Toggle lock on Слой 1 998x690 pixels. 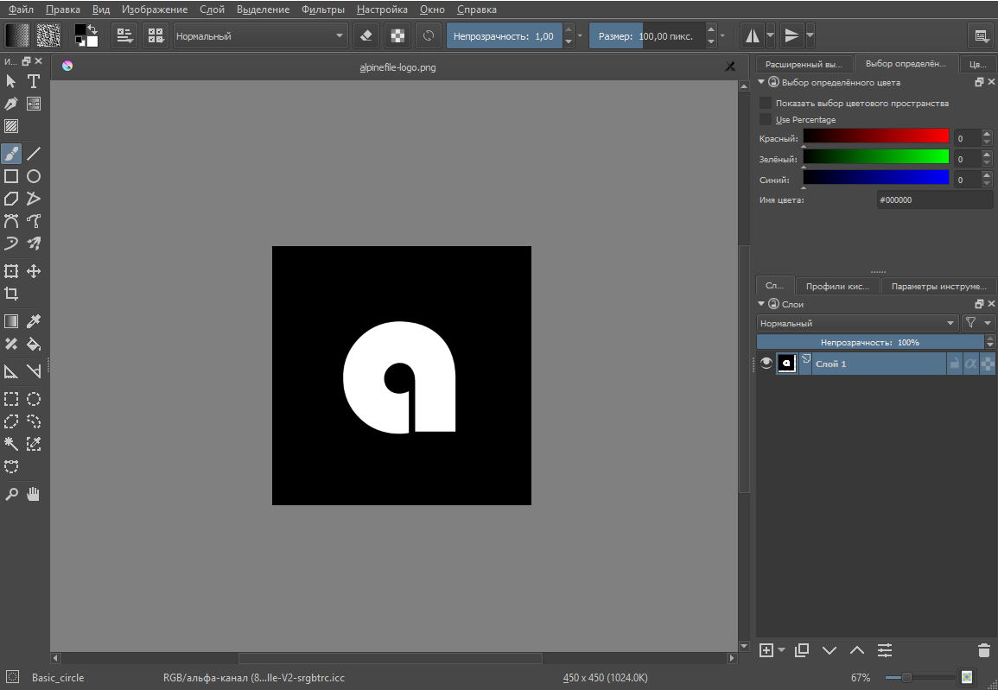954,364
